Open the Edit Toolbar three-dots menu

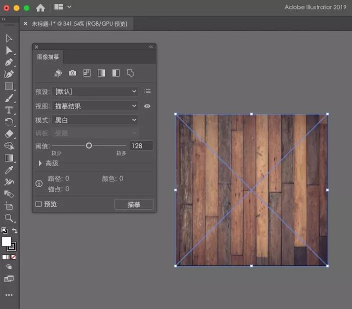9,295
